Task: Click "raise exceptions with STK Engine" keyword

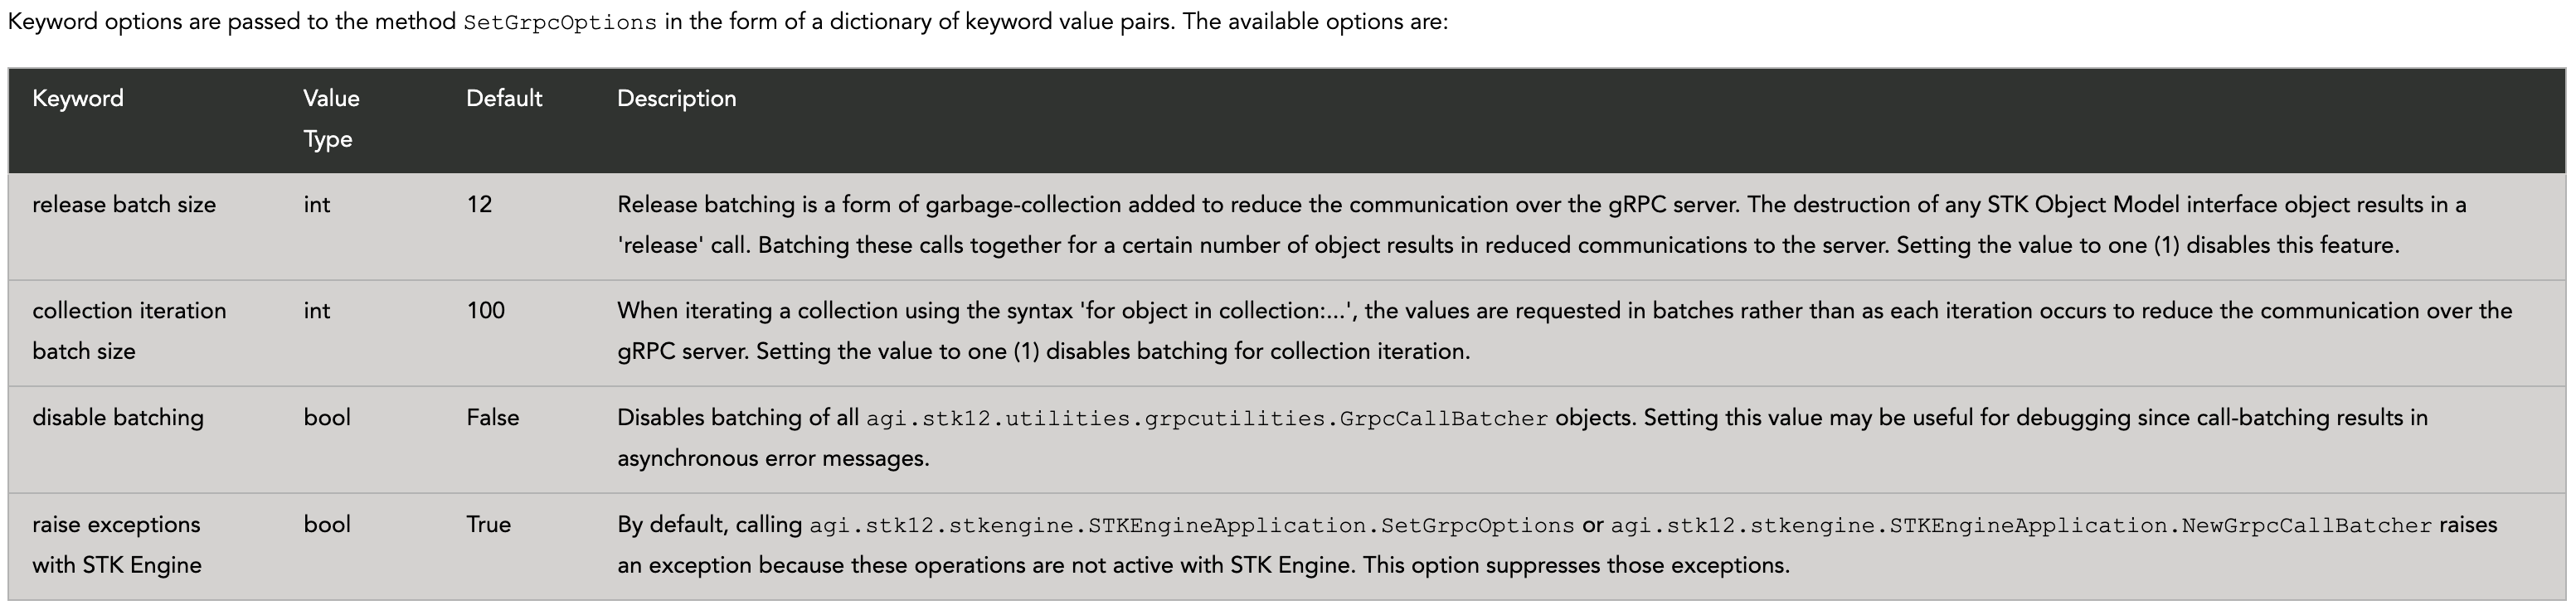Action: point(117,545)
